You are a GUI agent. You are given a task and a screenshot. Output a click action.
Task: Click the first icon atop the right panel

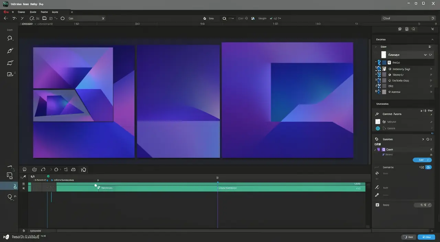click(x=400, y=29)
